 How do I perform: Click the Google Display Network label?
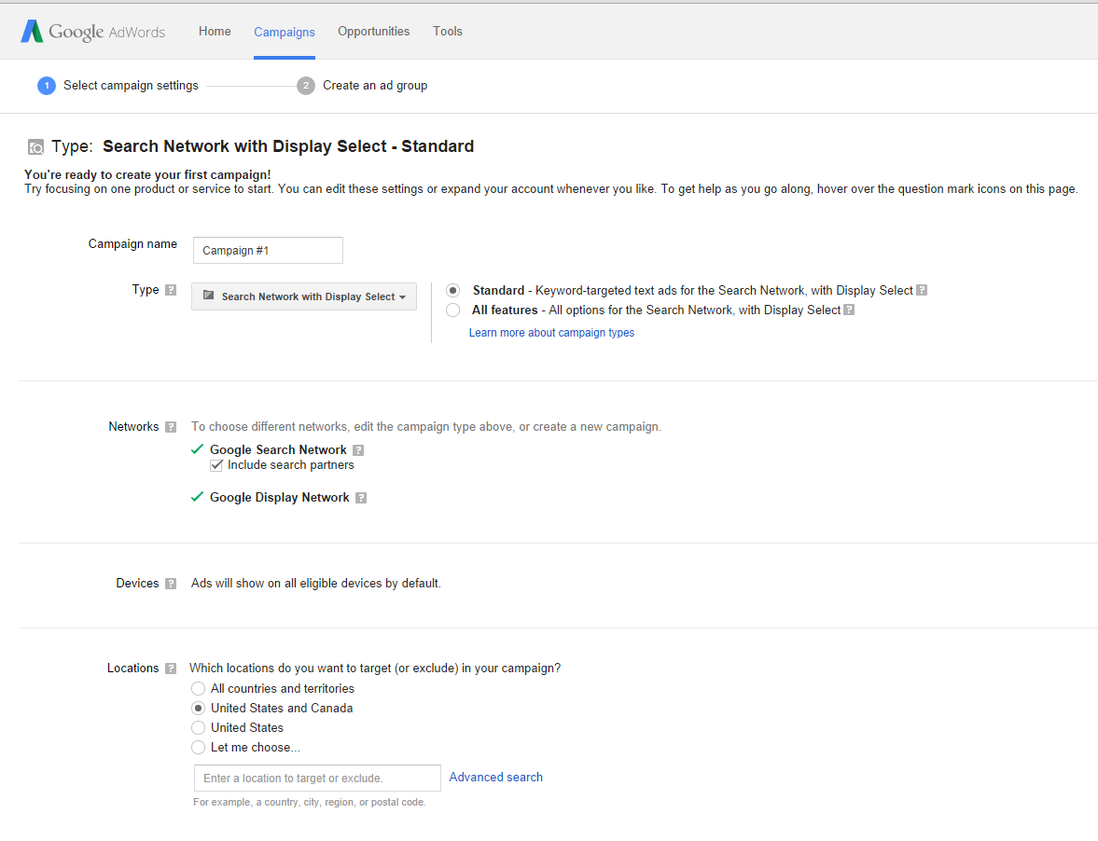(280, 498)
